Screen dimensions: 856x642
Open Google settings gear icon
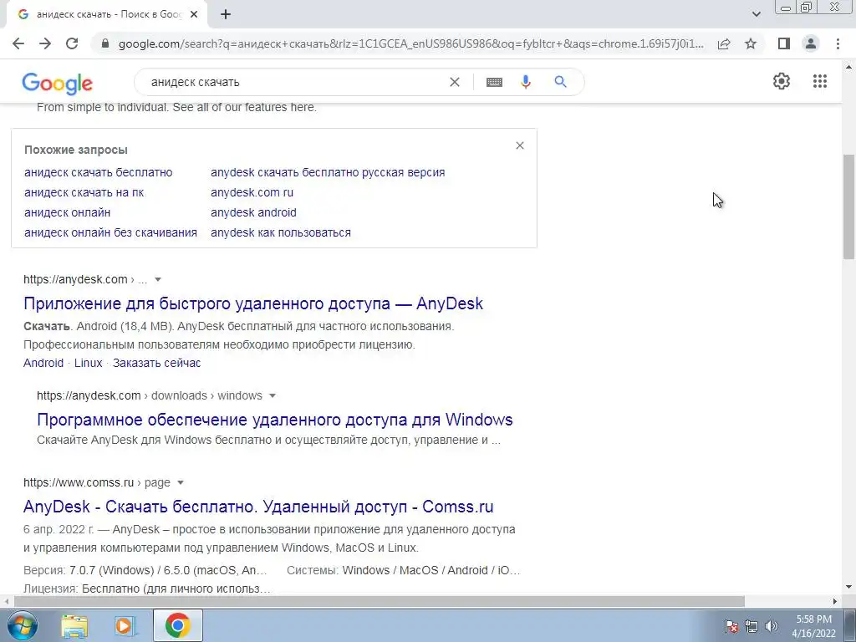click(782, 81)
